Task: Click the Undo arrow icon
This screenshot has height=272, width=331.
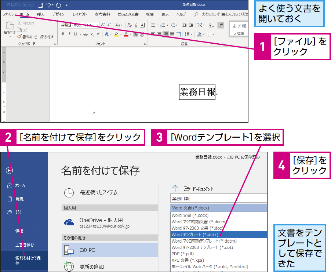Action: click(48, 5)
